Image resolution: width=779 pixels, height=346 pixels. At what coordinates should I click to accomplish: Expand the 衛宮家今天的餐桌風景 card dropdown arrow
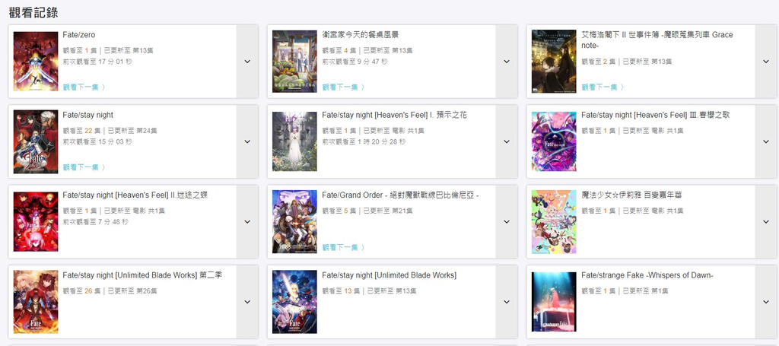click(x=507, y=62)
